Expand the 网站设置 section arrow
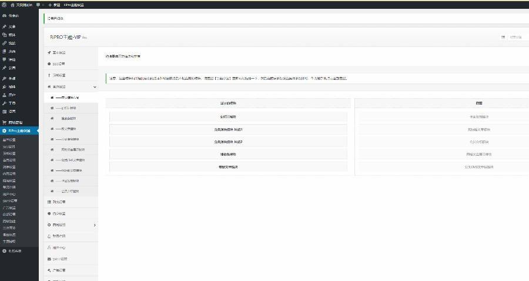Image resolution: width=529 pixels, height=281 pixels. (95, 225)
